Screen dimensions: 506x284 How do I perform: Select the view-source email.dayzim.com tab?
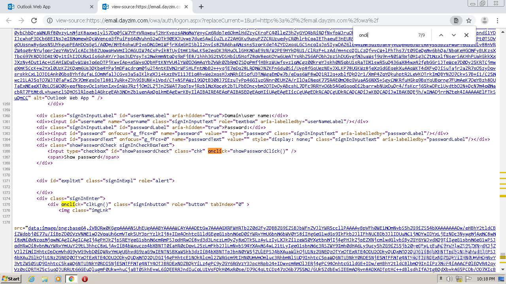point(145,7)
